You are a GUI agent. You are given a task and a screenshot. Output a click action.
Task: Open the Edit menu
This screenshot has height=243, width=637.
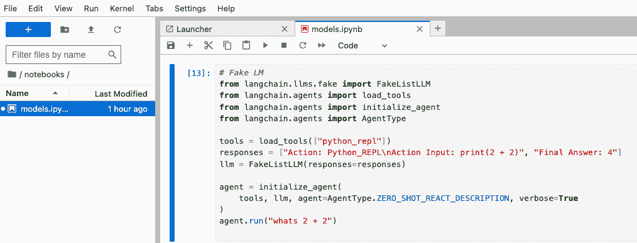[x=36, y=8]
